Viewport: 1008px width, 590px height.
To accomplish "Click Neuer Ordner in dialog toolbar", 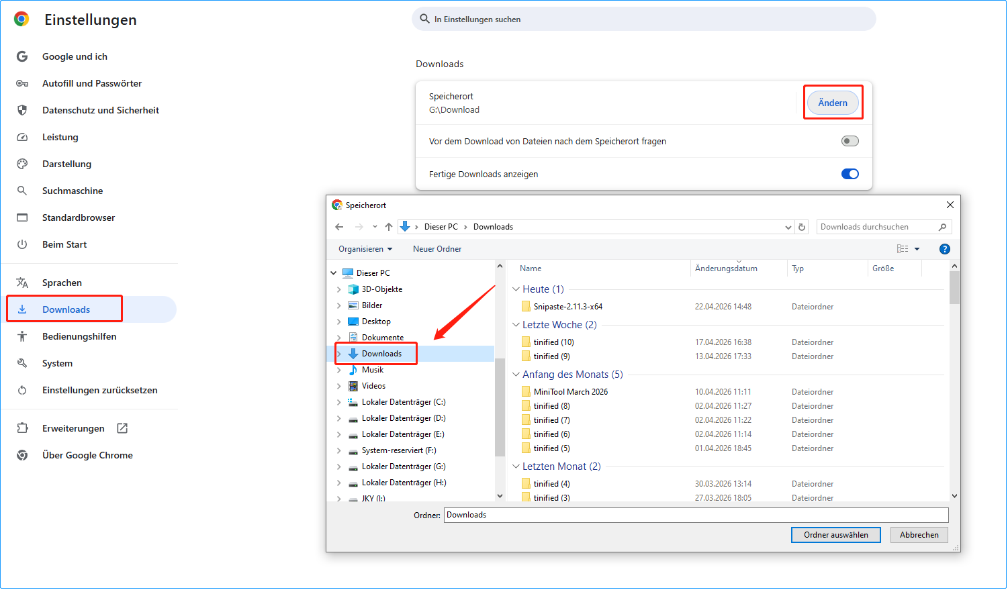I will pos(437,249).
